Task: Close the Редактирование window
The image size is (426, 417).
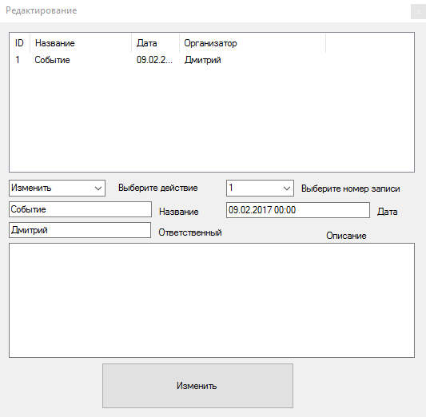Action: [418, 12]
